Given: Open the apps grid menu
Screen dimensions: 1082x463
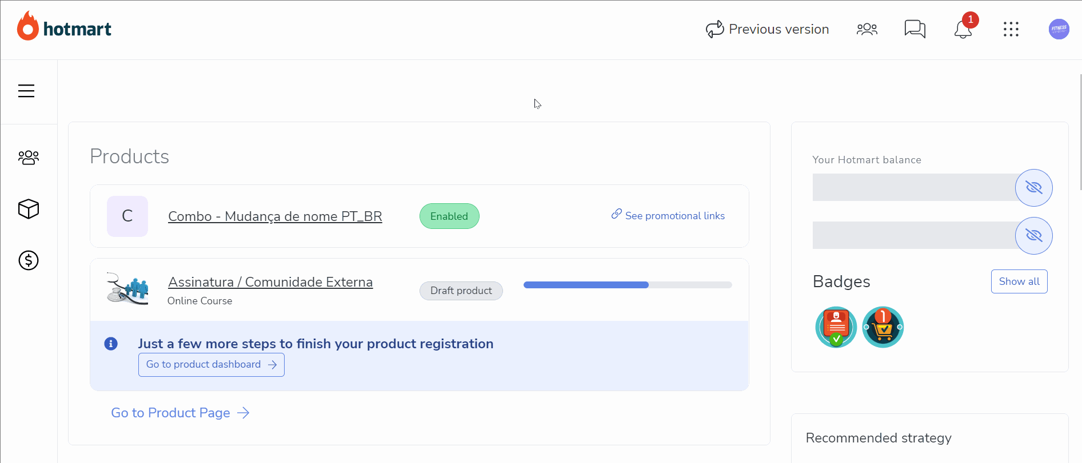Looking at the screenshot, I should (1011, 29).
